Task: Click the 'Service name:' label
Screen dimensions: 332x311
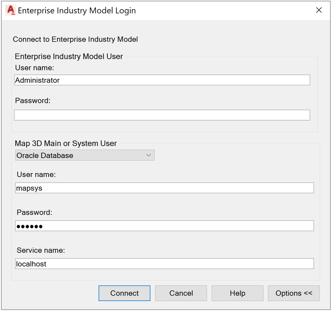Action: coord(41,250)
